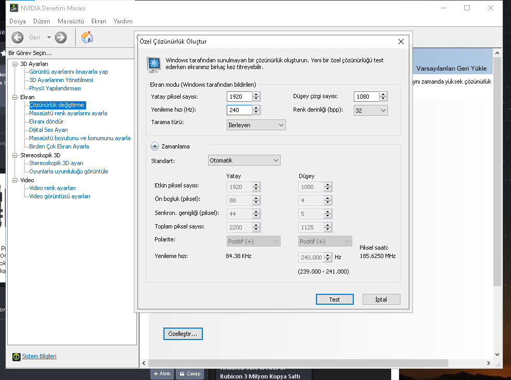The height and width of the screenshot is (380, 511).
Task: Collapse the Zamanlama section
Action: point(155,146)
